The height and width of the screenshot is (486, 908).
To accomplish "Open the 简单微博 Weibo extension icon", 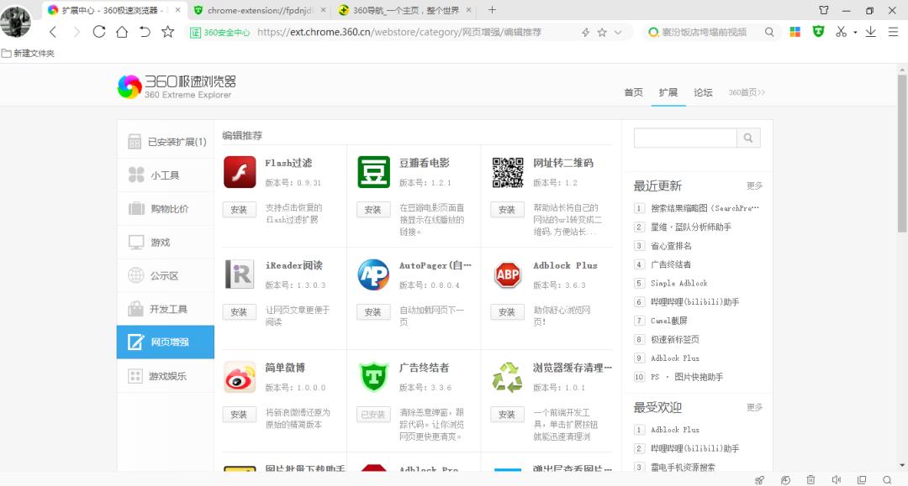I will (239, 375).
